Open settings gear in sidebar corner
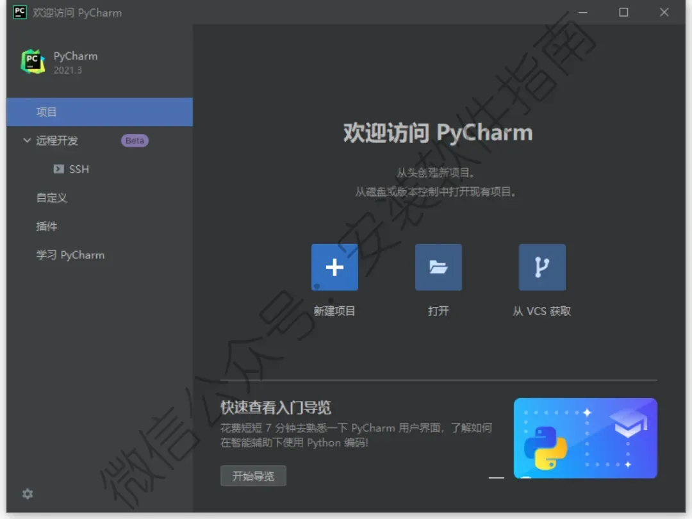The width and height of the screenshot is (692, 519). point(28,494)
